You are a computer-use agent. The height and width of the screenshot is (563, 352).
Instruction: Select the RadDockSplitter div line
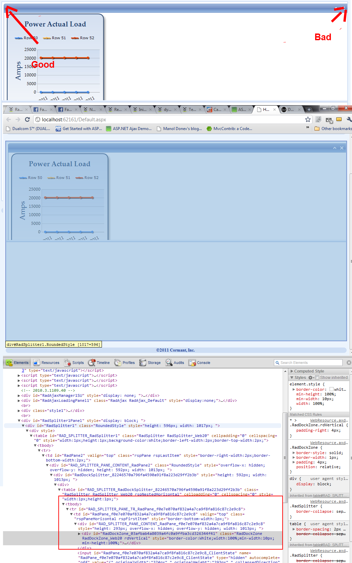click(x=160, y=477)
